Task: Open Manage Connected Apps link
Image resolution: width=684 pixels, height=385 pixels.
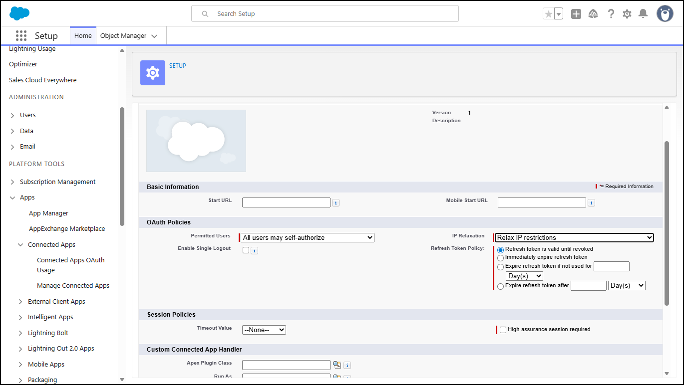Action: click(x=73, y=286)
